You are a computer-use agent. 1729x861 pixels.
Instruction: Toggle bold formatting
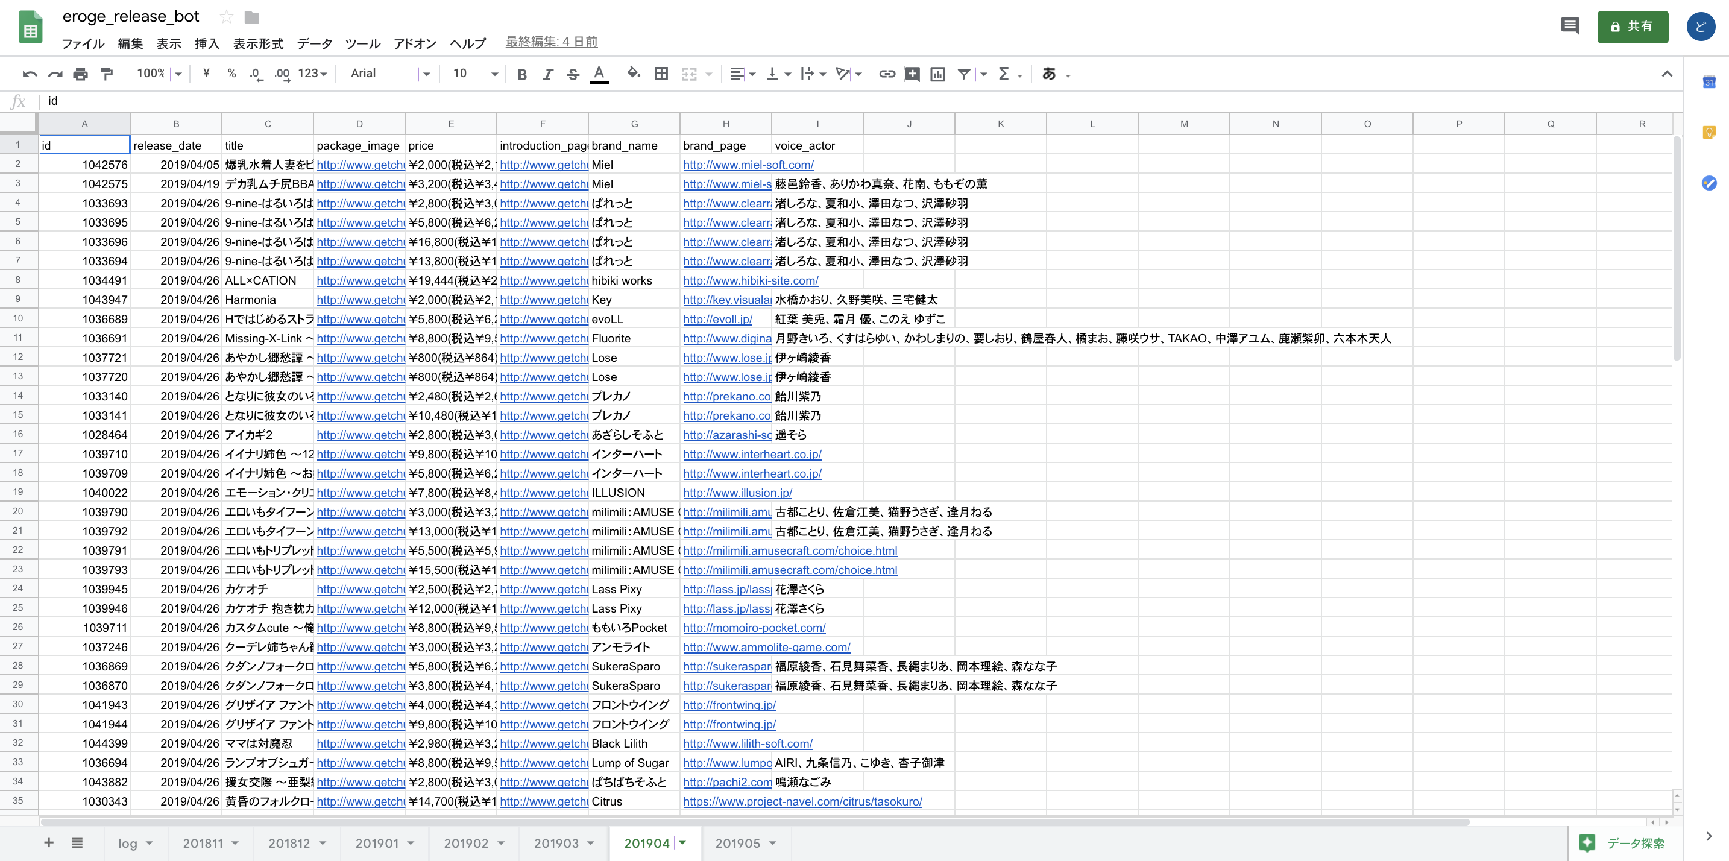click(x=521, y=74)
